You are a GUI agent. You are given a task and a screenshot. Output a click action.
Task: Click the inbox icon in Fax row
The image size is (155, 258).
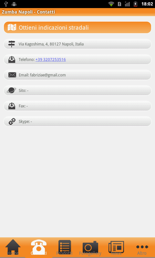[x=12, y=106]
